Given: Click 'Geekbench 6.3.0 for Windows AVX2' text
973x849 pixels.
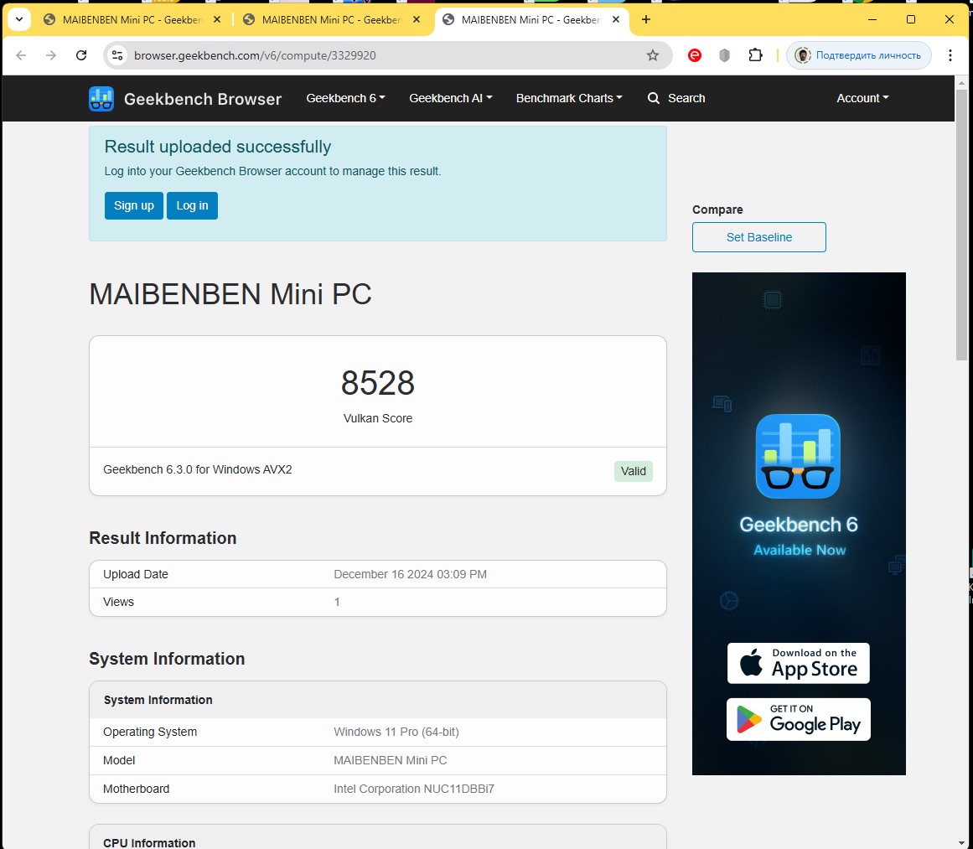Looking at the screenshot, I should point(197,469).
